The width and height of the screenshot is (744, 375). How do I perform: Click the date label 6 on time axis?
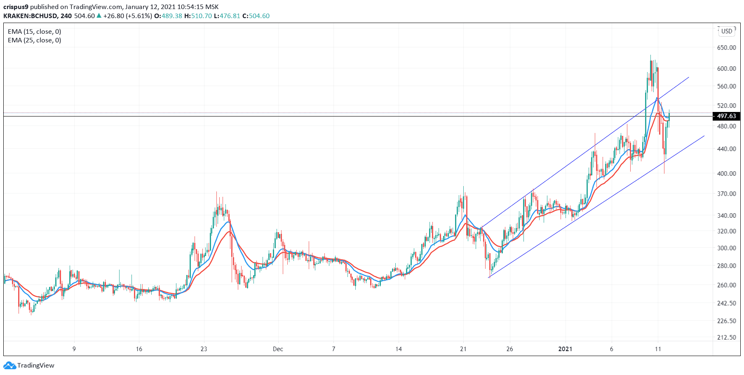coord(612,349)
